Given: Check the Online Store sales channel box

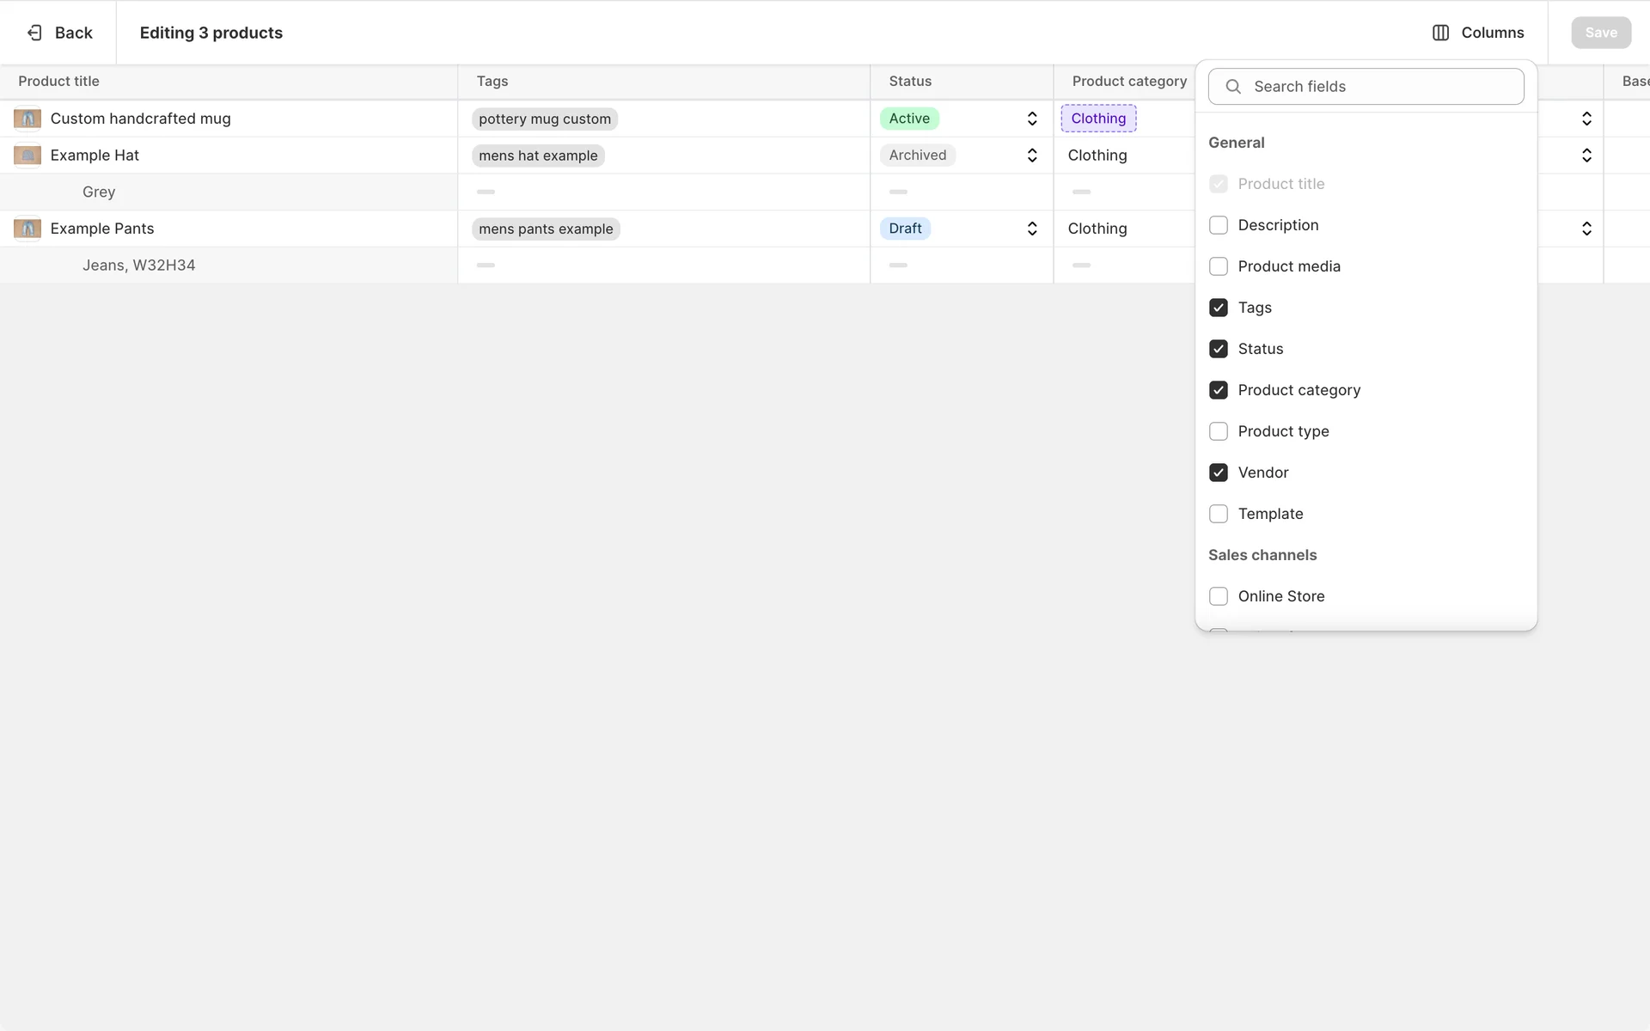Looking at the screenshot, I should click(1218, 596).
